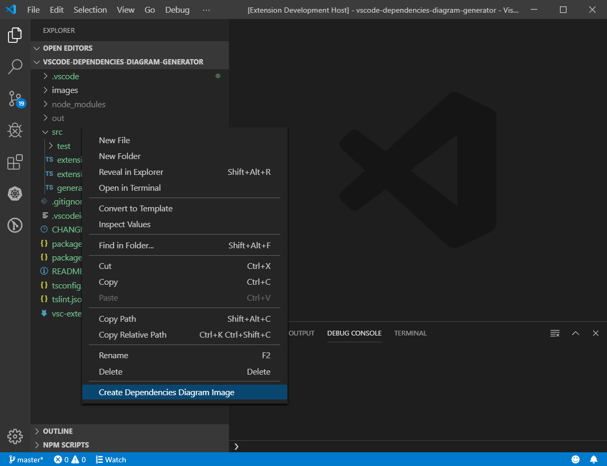Focus the debug console input prompt
The image size is (607, 466).
click(418, 446)
